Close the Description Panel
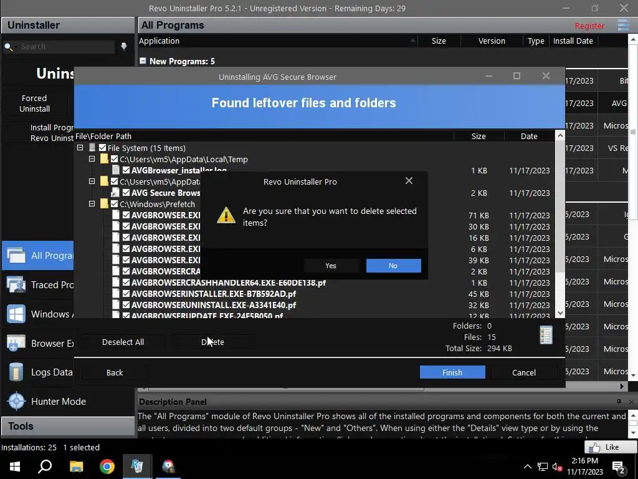The image size is (638, 479). [x=631, y=402]
